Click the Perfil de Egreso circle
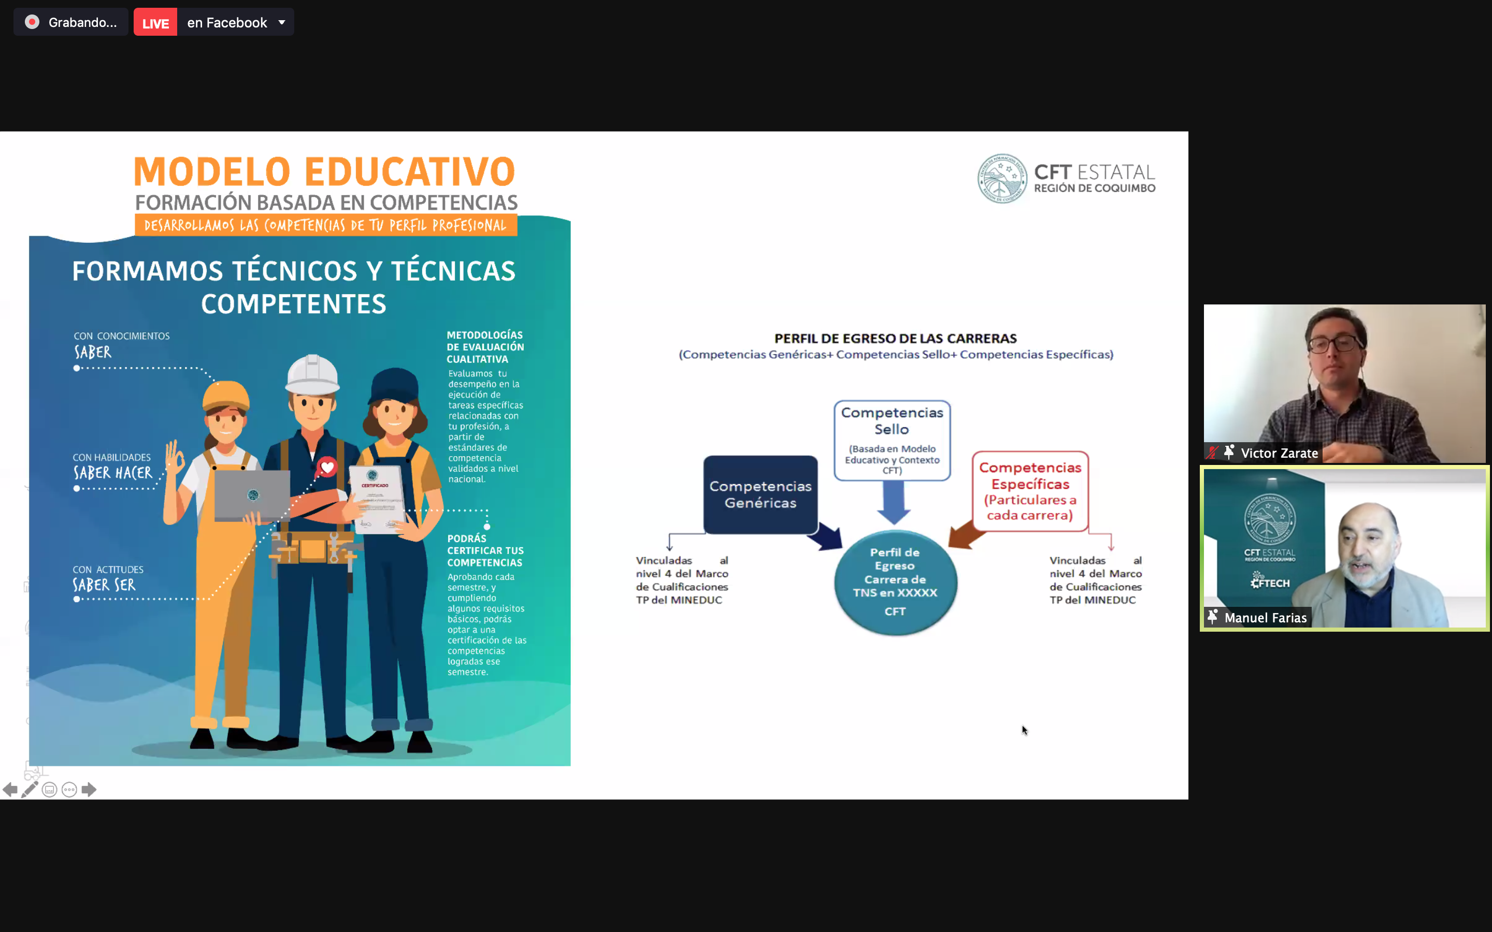Viewport: 1492px width, 932px height. [x=895, y=581]
